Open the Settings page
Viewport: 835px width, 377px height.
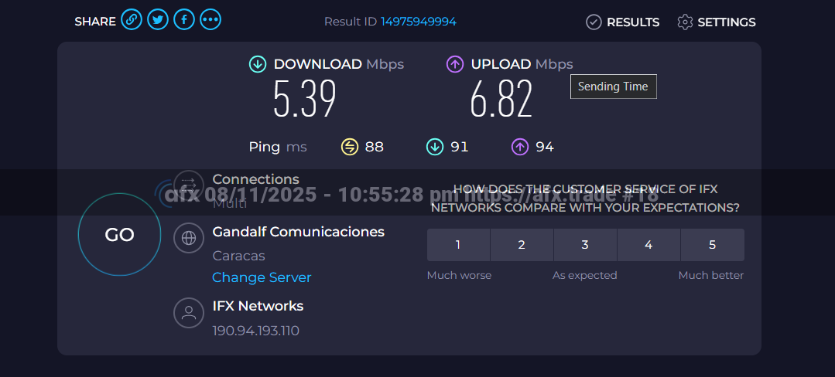click(x=716, y=22)
